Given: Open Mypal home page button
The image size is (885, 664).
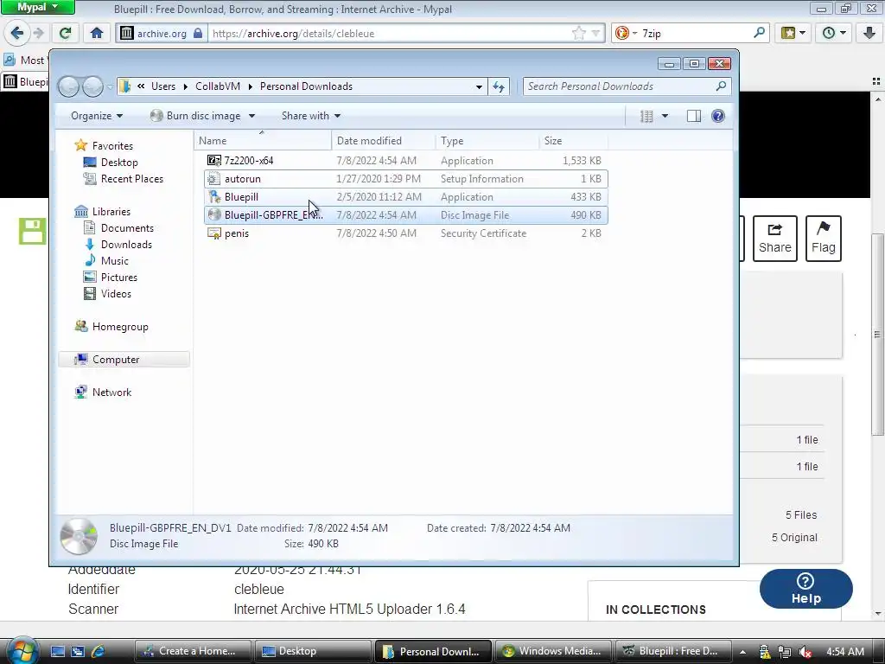Looking at the screenshot, I should (97, 34).
